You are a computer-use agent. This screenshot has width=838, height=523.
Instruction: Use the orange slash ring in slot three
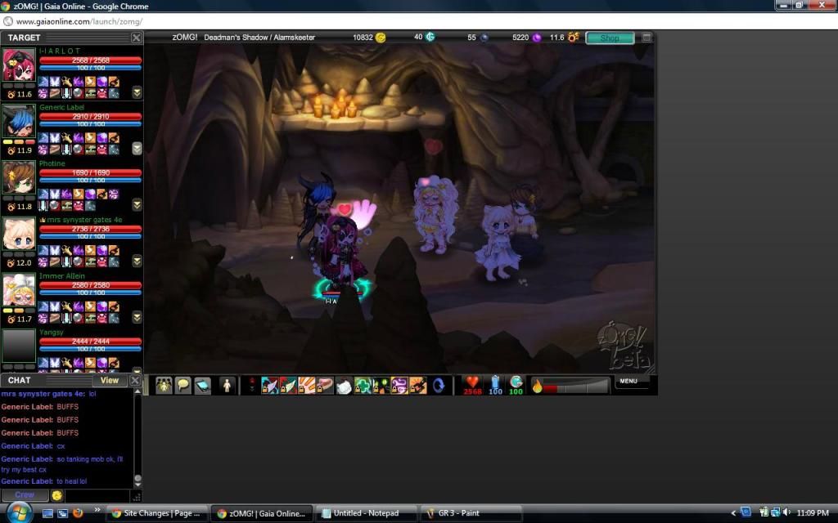[x=307, y=386]
